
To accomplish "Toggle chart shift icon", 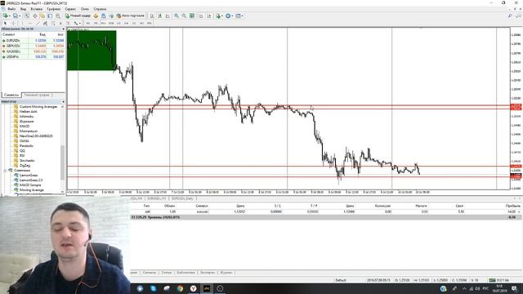I will 209,16.
